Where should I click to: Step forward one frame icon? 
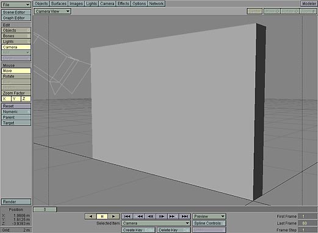pos(162,217)
